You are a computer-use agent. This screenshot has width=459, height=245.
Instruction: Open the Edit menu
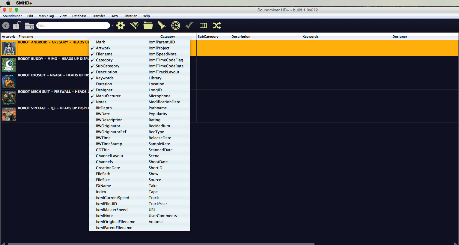tap(30, 16)
